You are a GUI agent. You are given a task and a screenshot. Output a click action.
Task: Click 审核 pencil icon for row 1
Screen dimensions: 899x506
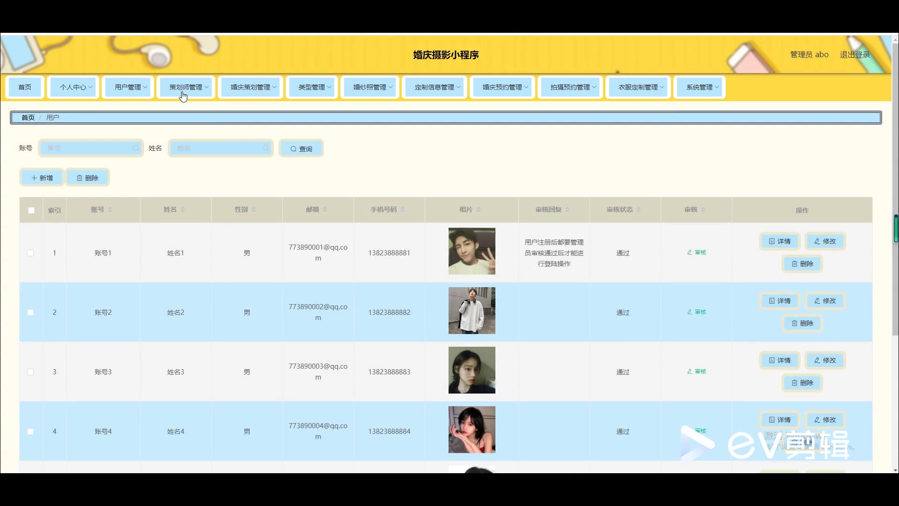tap(690, 253)
